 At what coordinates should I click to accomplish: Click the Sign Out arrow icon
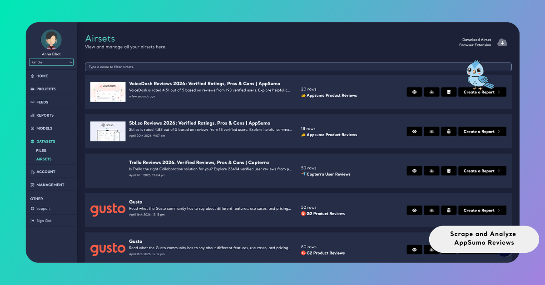(32, 221)
